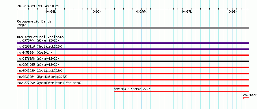Click the left arrow end of the ruler
Viewport: 257px width, 109px height.
[x=18, y=9]
